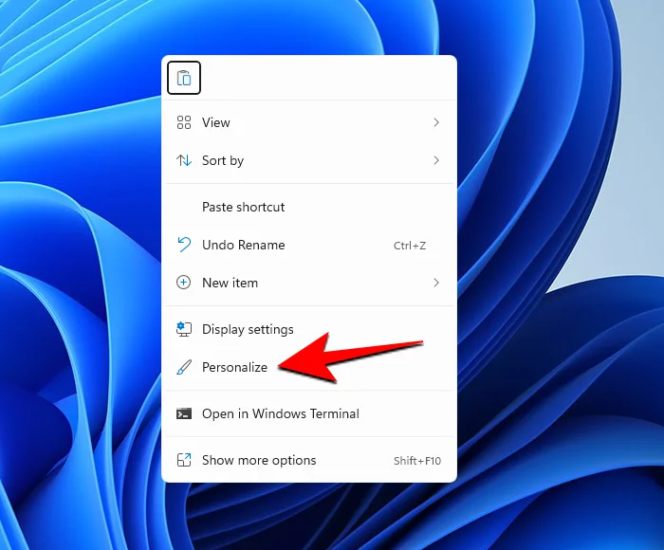Image resolution: width=664 pixels, height=550 pixels.
Task: Click the plus circle icon beside New item
Action: coord(183,283)
